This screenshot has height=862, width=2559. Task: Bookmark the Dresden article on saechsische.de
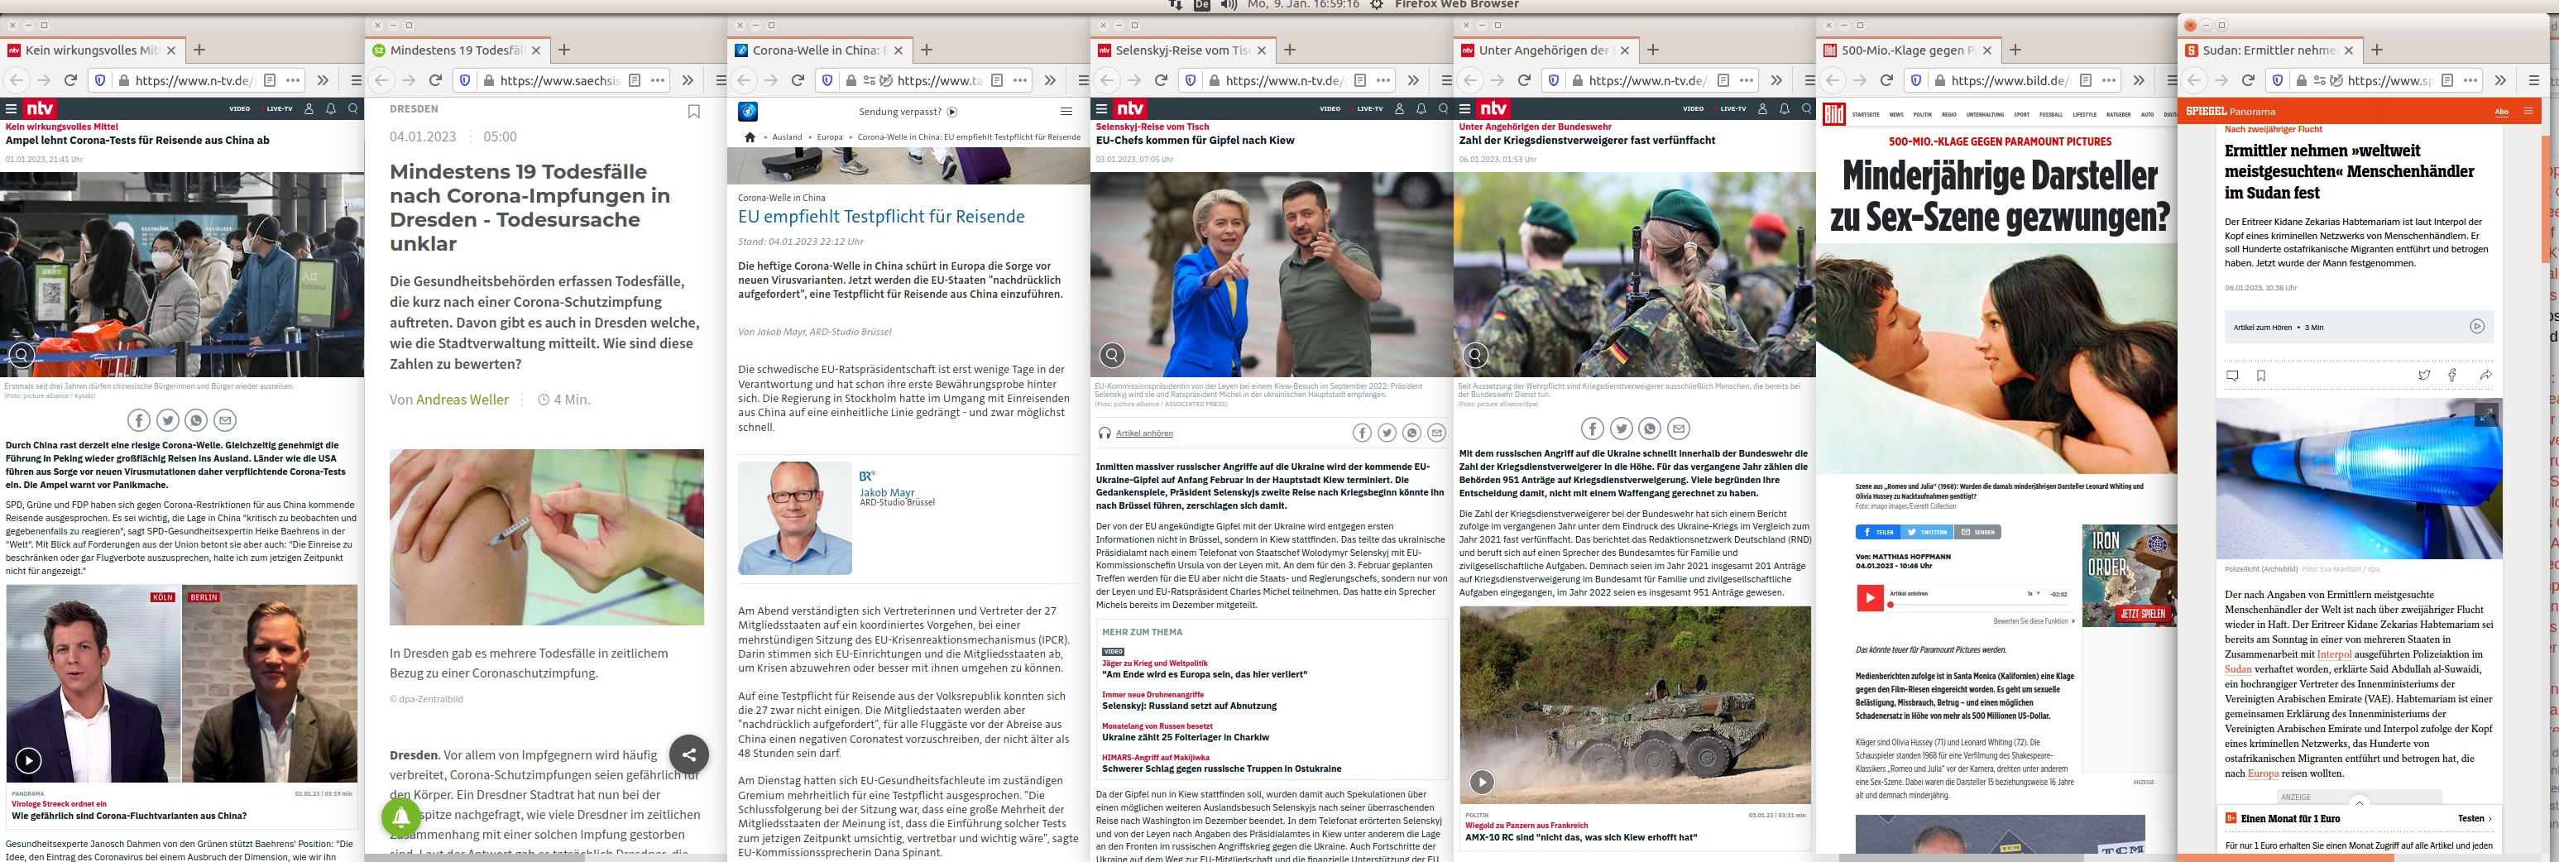click(x=693, y=111)
